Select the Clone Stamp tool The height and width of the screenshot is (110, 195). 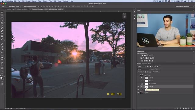tap(2, 42)
